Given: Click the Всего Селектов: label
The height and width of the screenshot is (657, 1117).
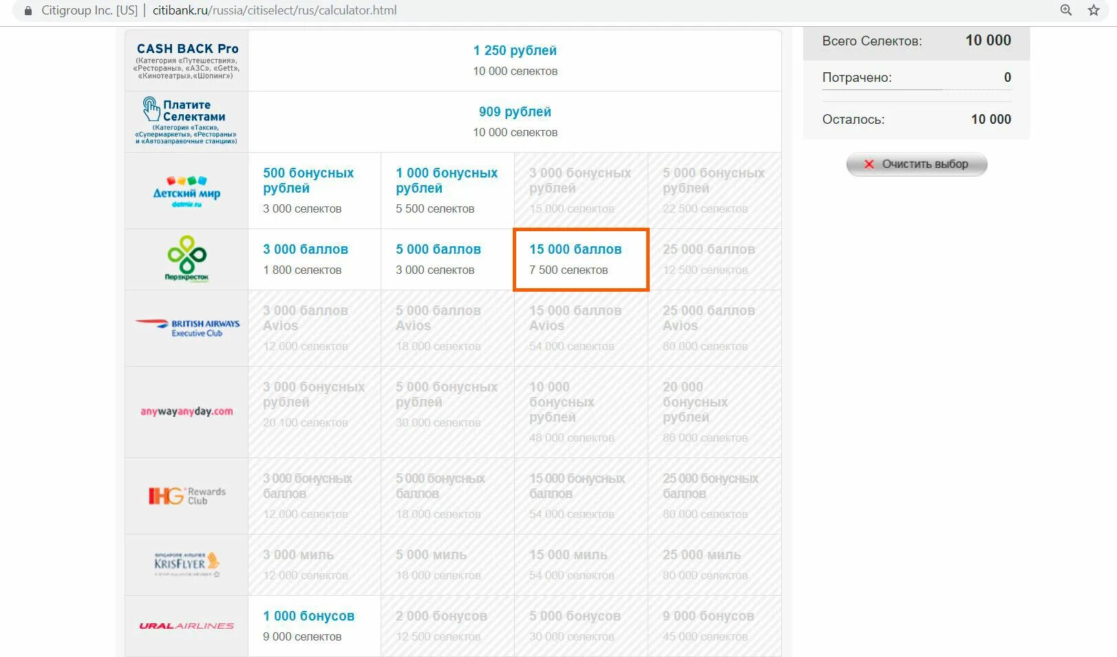Looking at the screenshot, I should (872, 41).
